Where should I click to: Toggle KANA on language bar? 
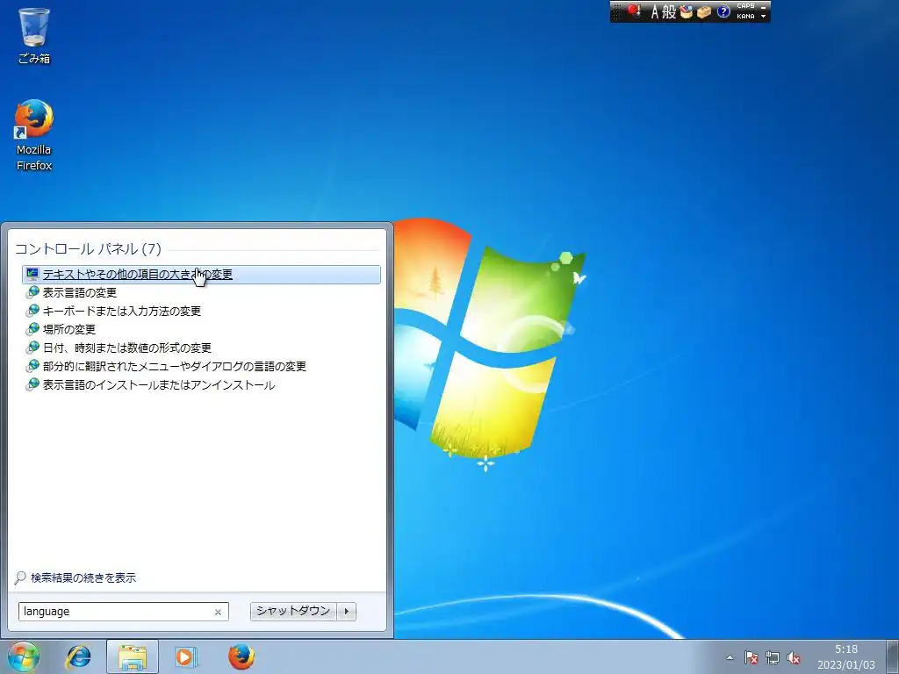pos(745,16)
